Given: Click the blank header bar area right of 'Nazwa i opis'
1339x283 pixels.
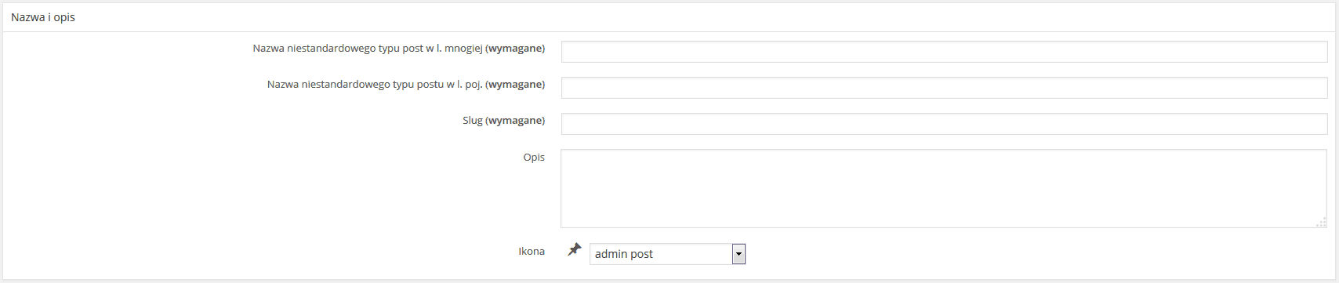Looking at the screenshot, I should coord(706,17).
